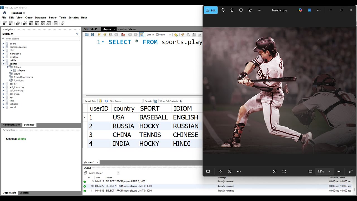Select the Stored Procedures tree item

[23, 77]
